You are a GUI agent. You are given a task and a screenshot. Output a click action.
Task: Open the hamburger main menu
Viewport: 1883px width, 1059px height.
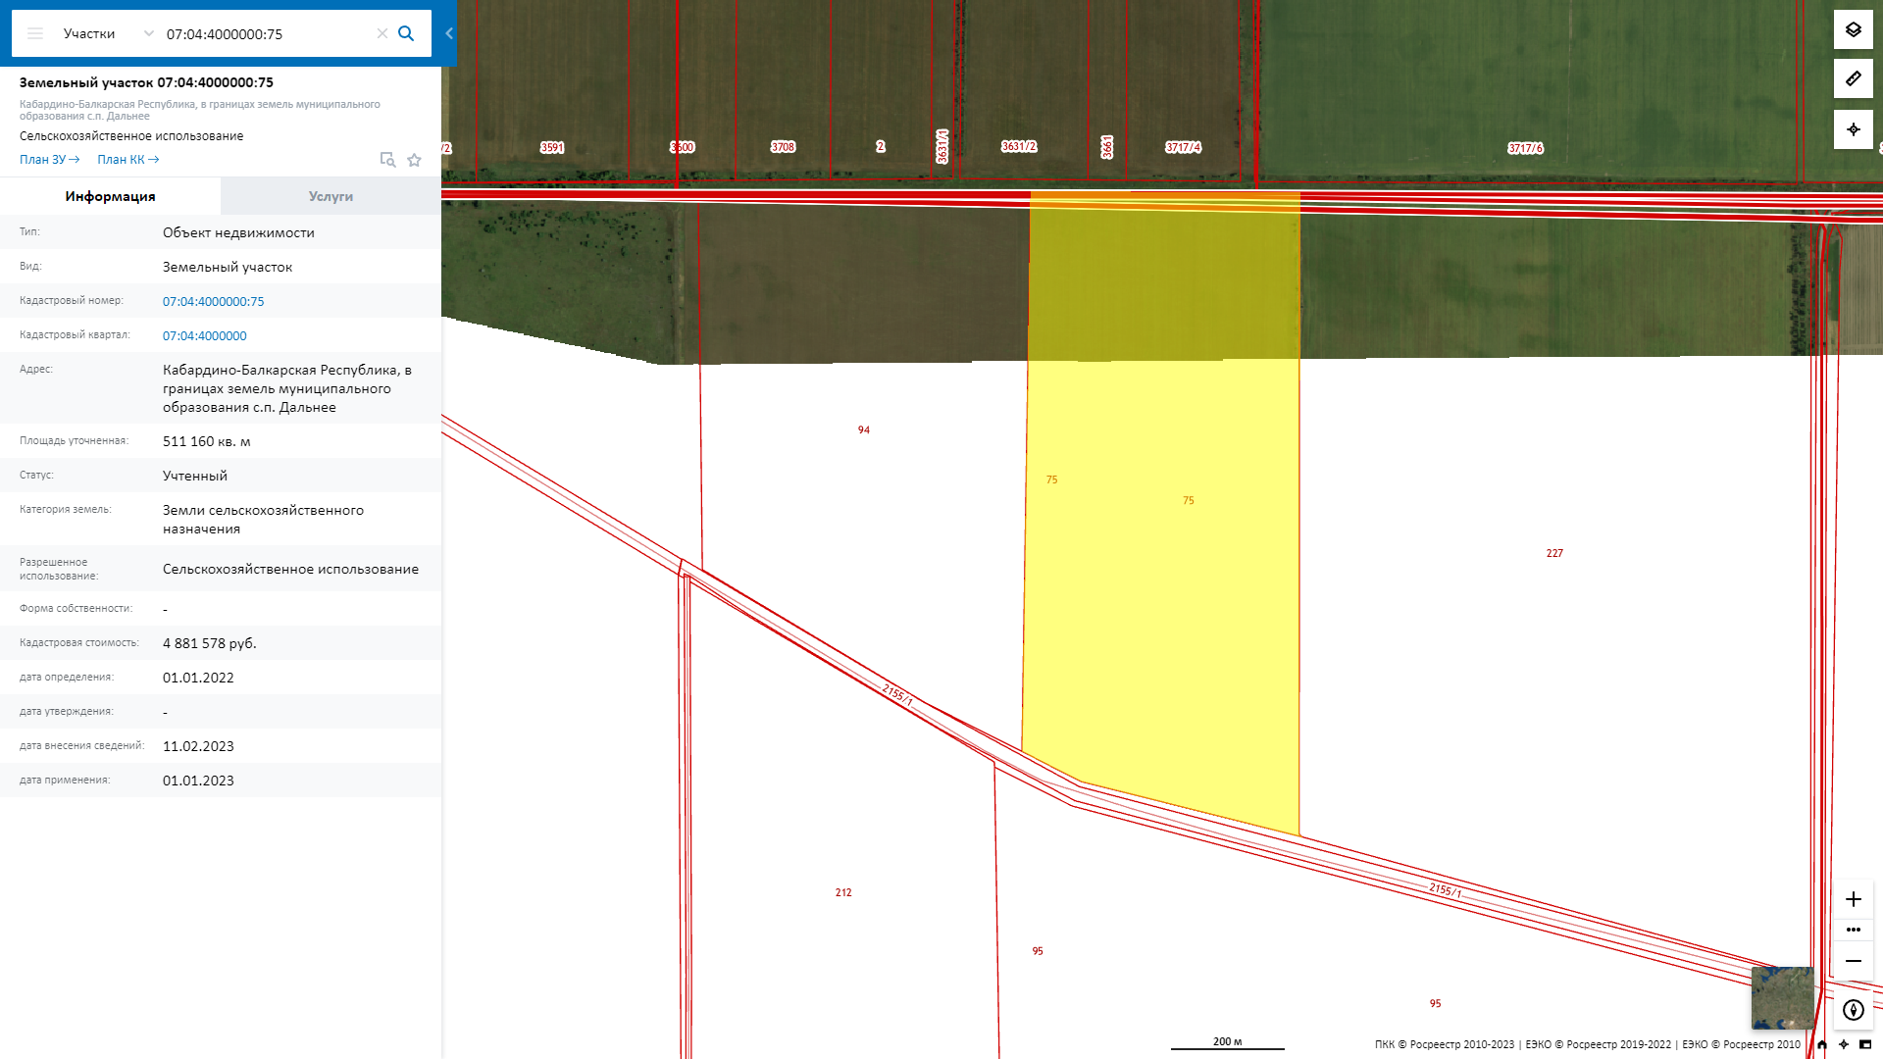(35, 33)
